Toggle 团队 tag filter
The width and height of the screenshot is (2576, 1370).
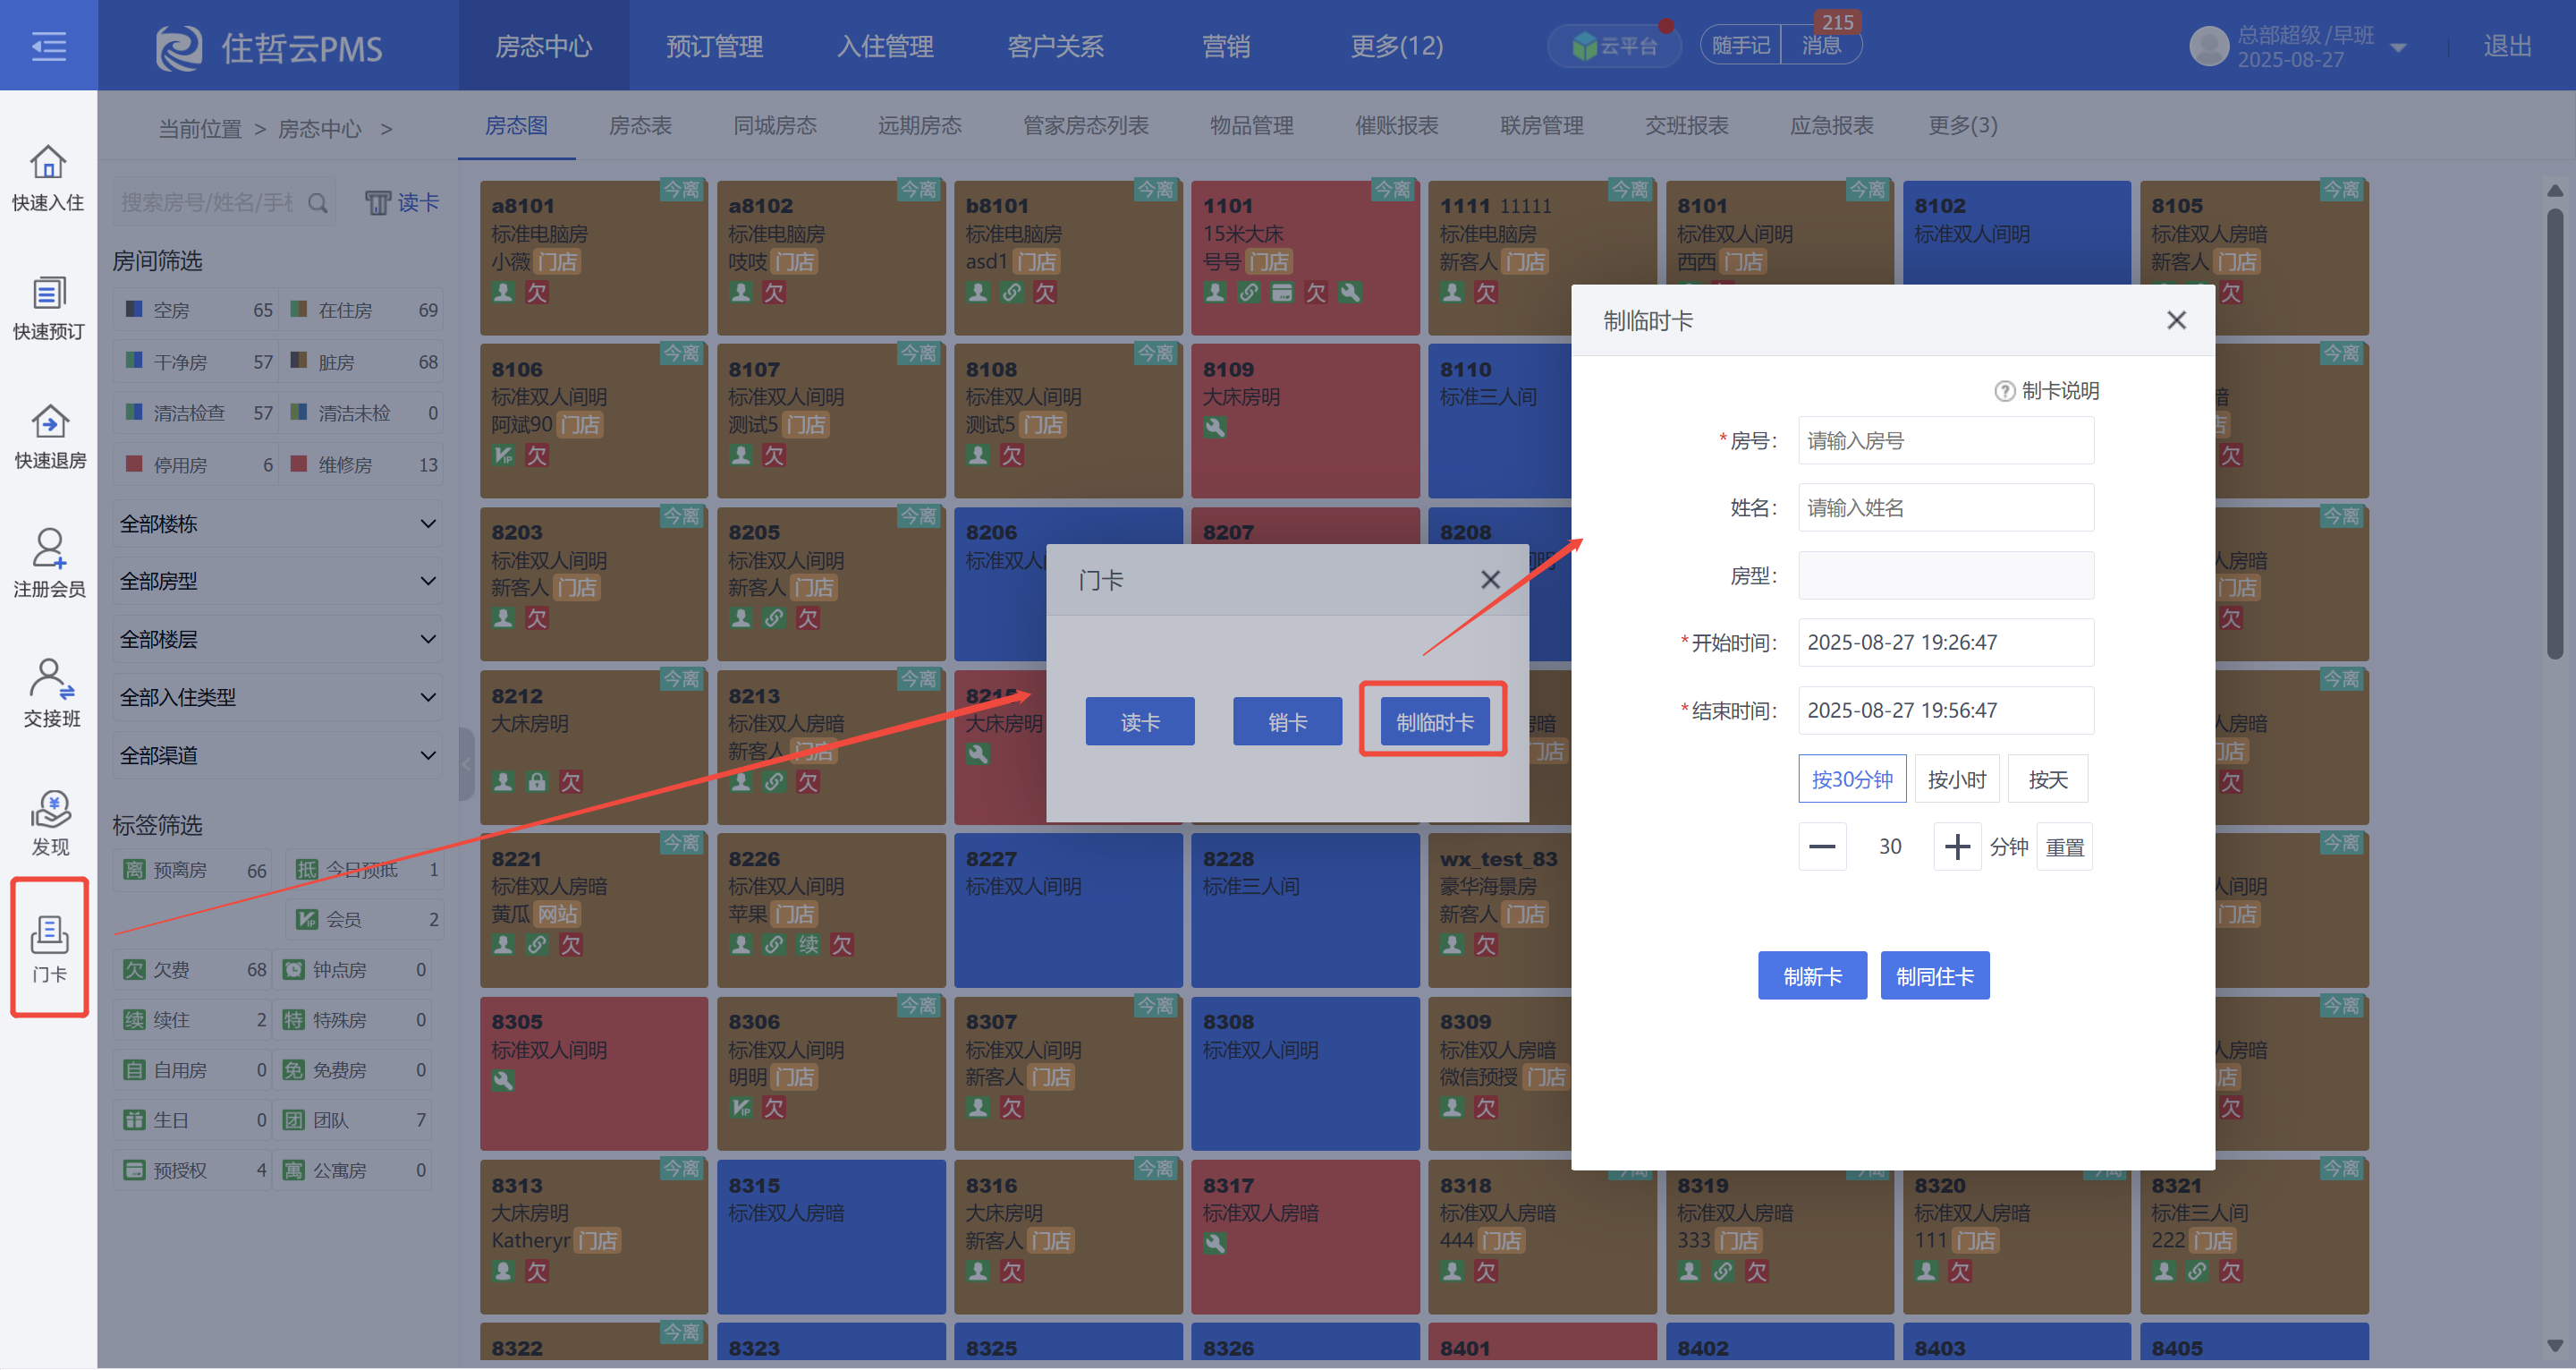(x=354, y=1119)
